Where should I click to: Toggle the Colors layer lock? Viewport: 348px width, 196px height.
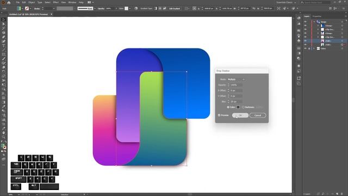pos(309,48)
